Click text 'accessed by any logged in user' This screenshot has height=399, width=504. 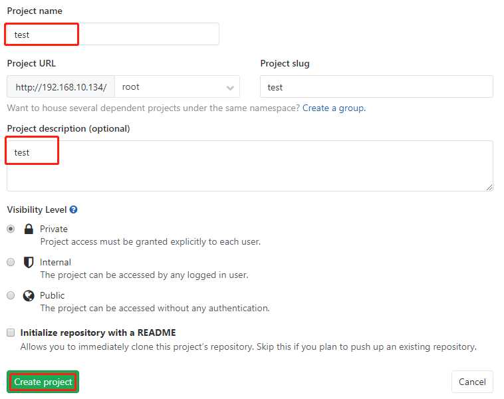[184, 275]
